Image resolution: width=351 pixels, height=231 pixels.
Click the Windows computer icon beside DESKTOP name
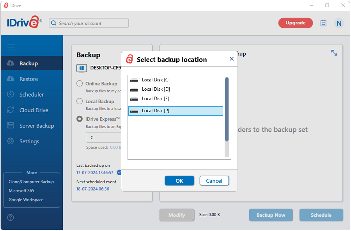click(82, 69)
